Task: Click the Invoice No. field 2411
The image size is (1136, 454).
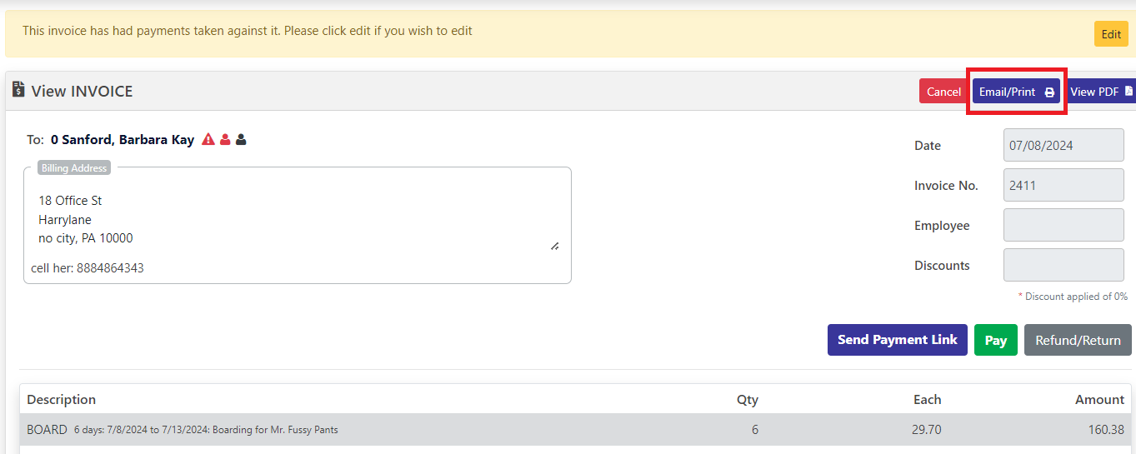Action: 1063,185
